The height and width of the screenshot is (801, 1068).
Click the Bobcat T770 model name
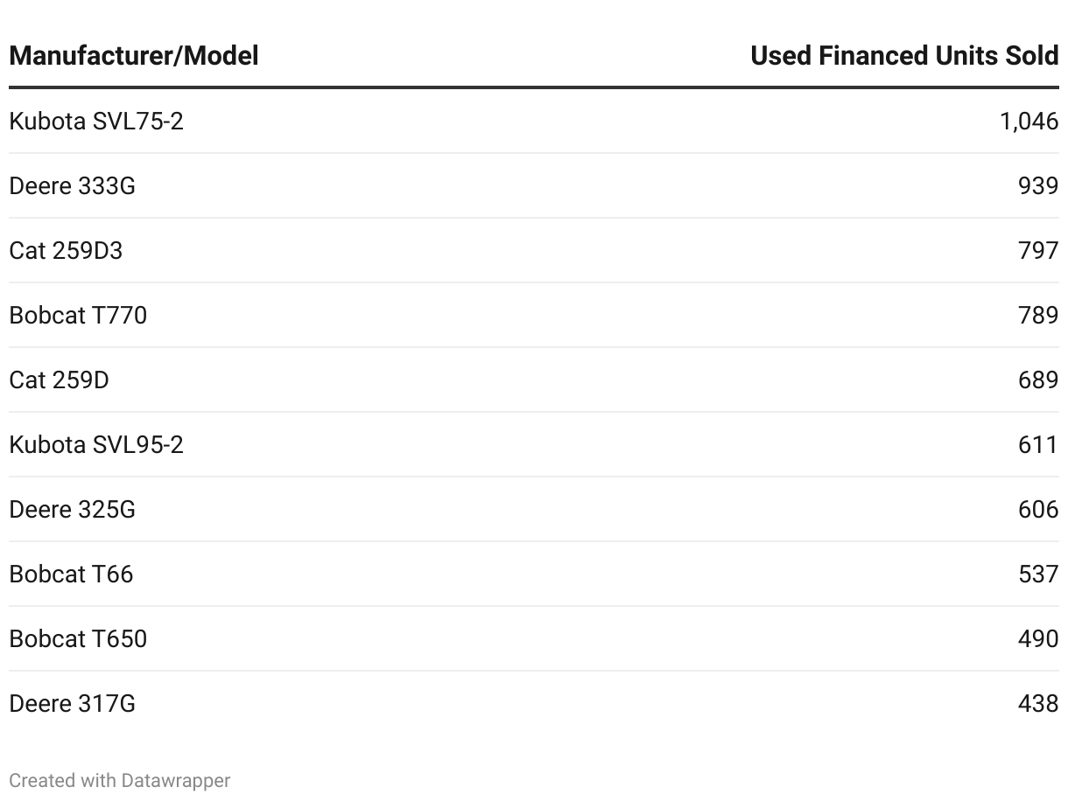pyautogui.click(x=78, y=316)
